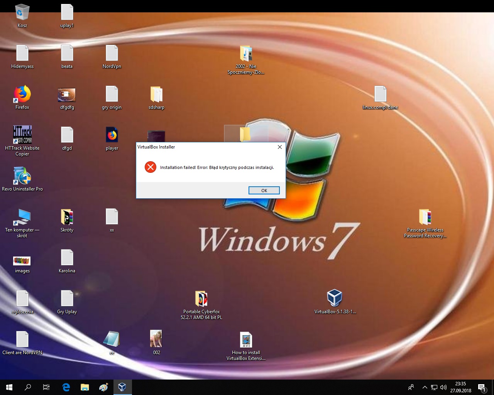Select the NordVpn text file

click(x=112, y=54)
